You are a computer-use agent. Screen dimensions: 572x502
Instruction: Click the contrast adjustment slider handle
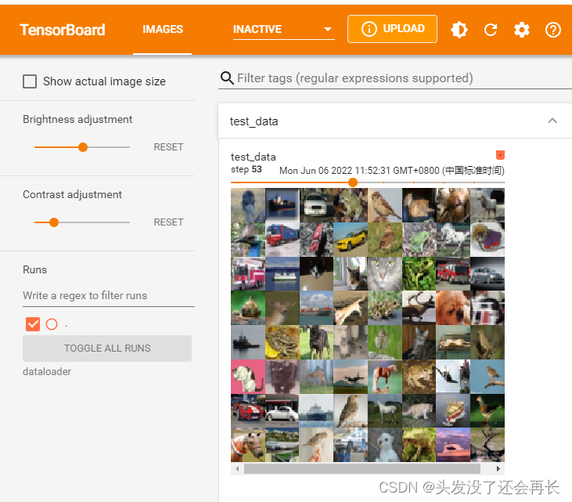pos(54,222)
